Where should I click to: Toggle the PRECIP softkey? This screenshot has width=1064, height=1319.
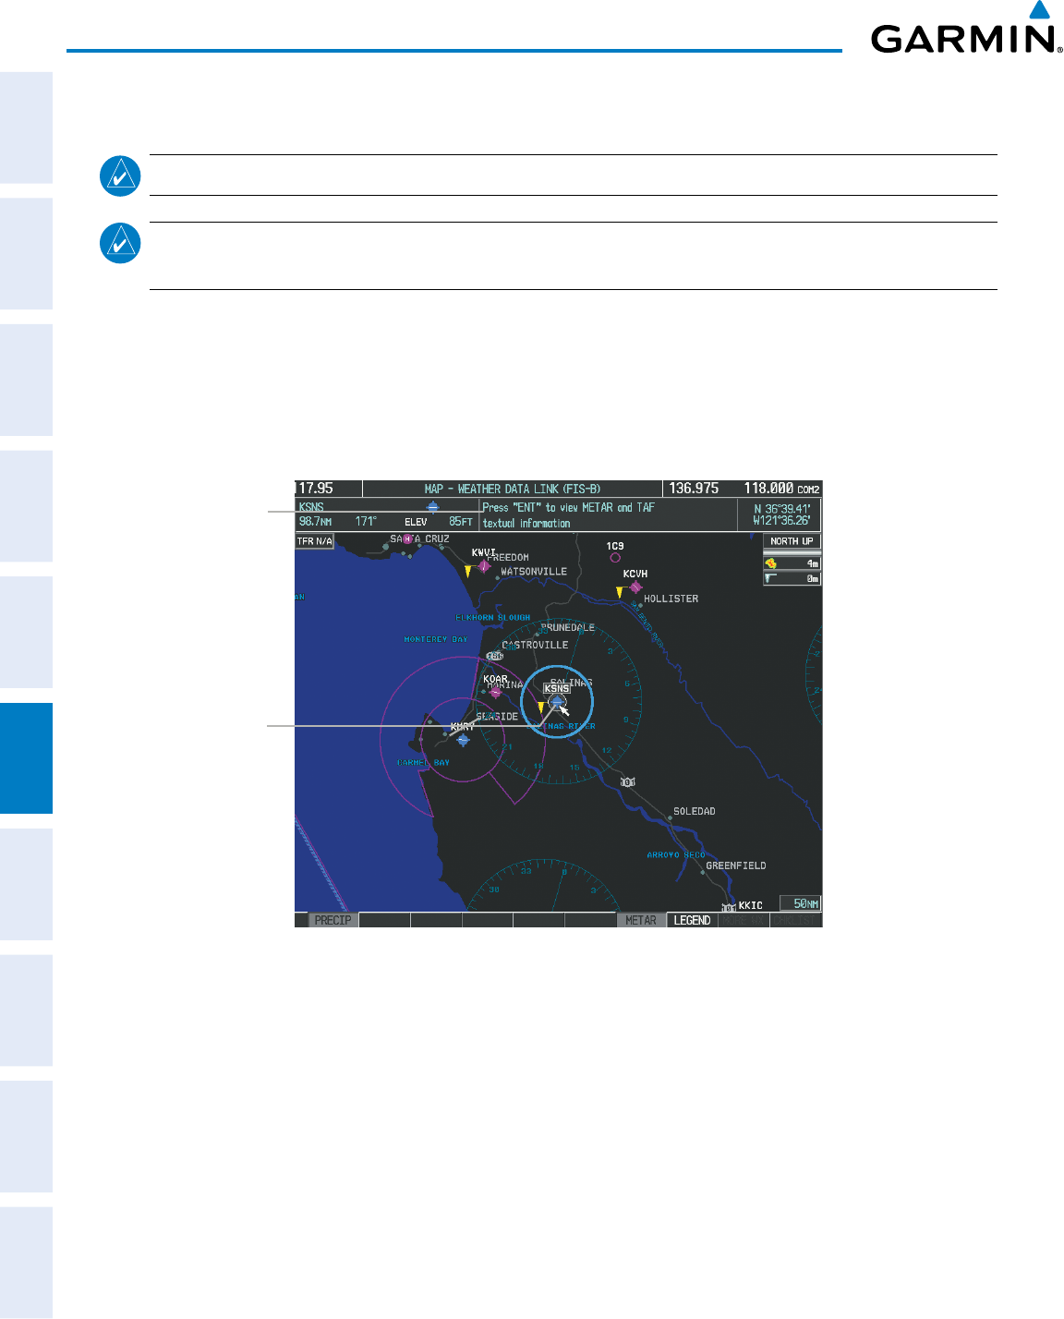click(332, 920)
